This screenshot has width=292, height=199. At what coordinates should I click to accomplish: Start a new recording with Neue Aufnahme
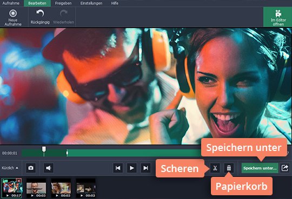13,17
